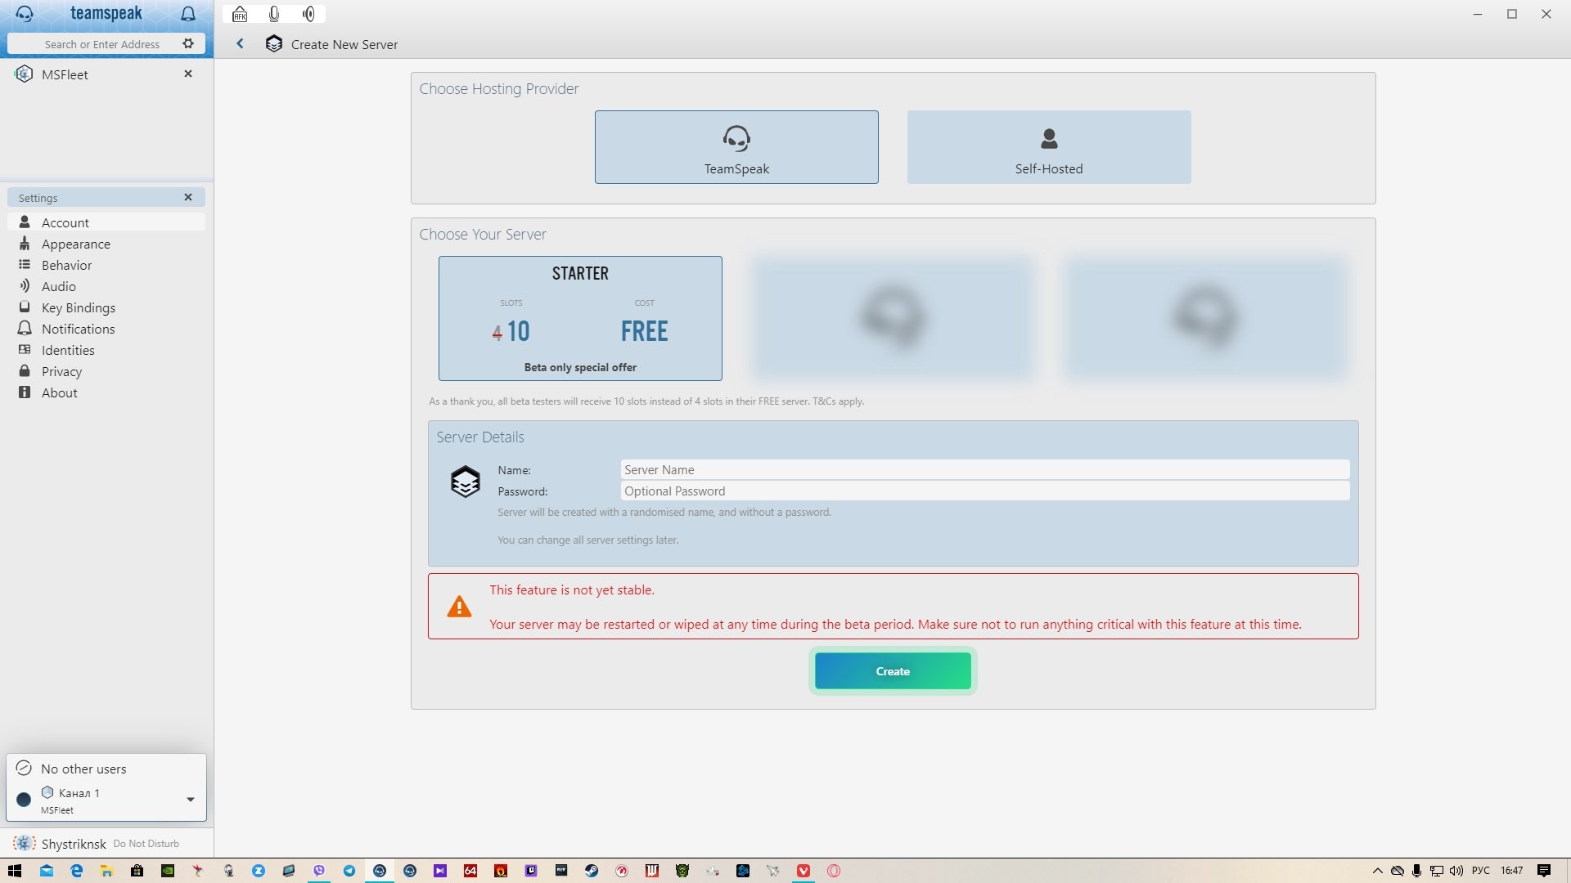Click the Shystriknsk user avatar
Image resolution: width=1571 pixels, height=883 pixels.
tap(24, 843)
